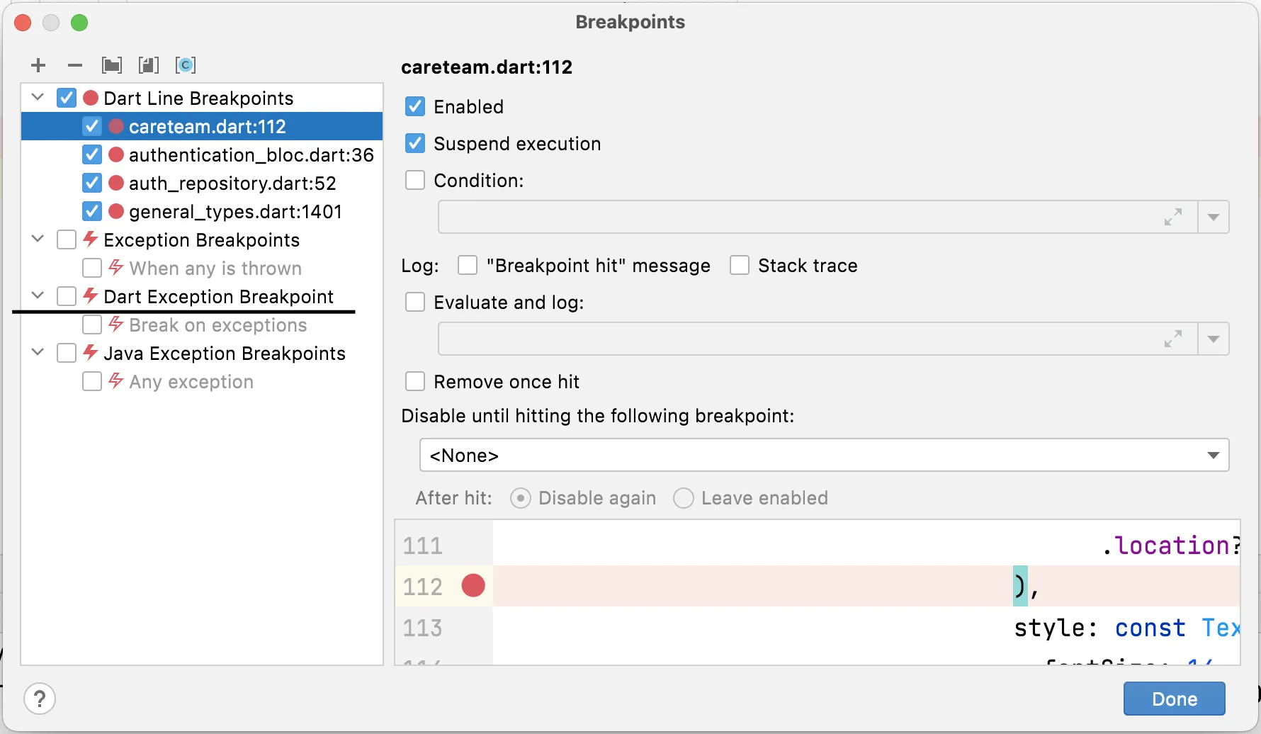Collapse the Dart Line Breakpoints group
The height and width of the screenshot is (734, 1261).
[x=38, y=97]
